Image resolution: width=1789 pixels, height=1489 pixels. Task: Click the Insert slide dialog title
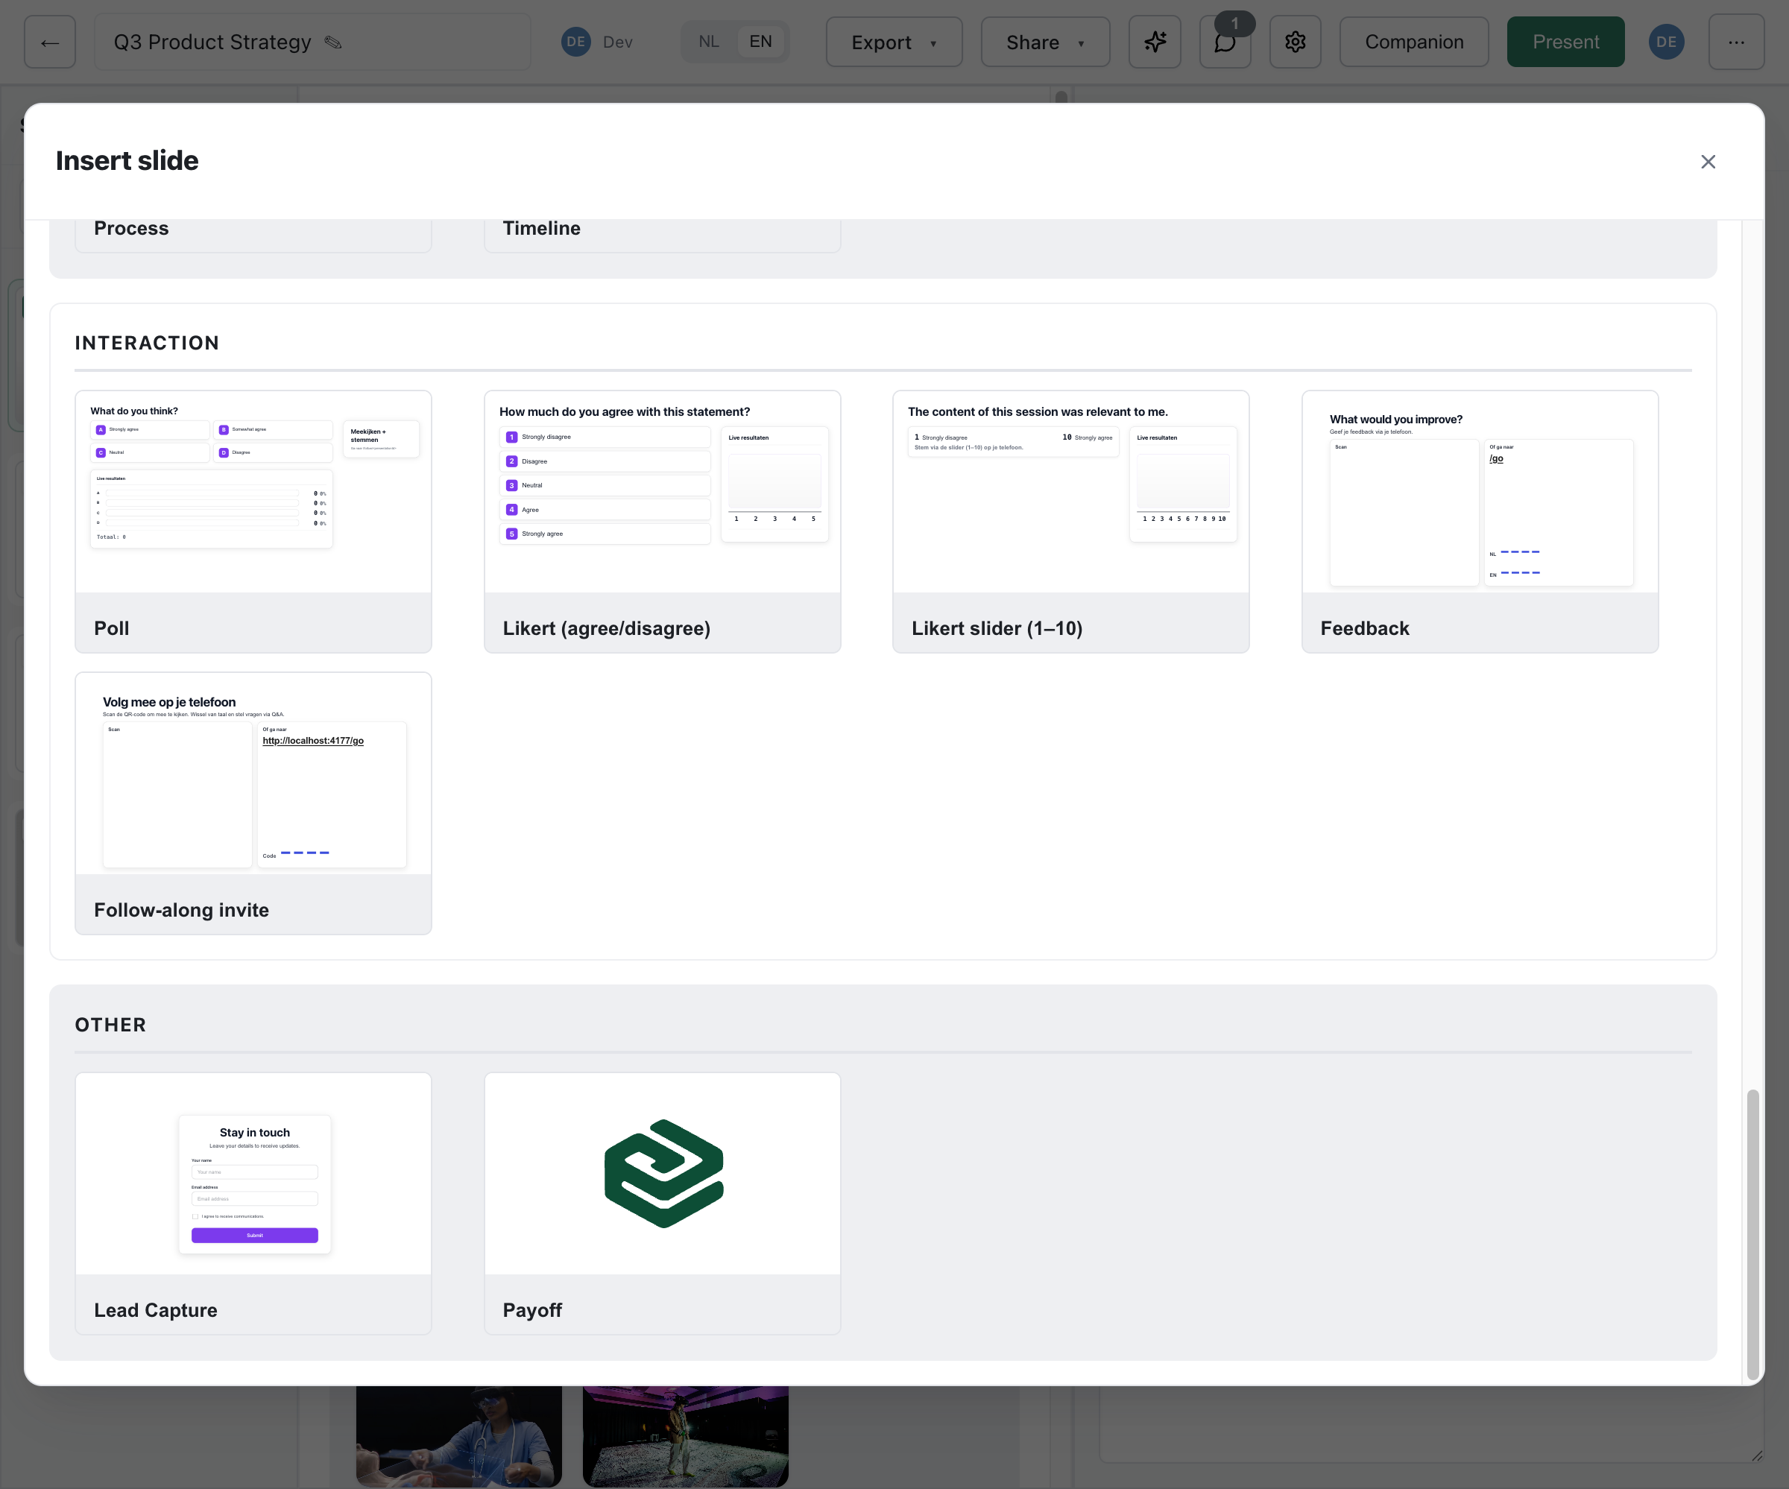[x=127, y=161]
